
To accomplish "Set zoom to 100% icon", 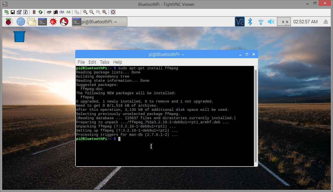I will point(98,12).
